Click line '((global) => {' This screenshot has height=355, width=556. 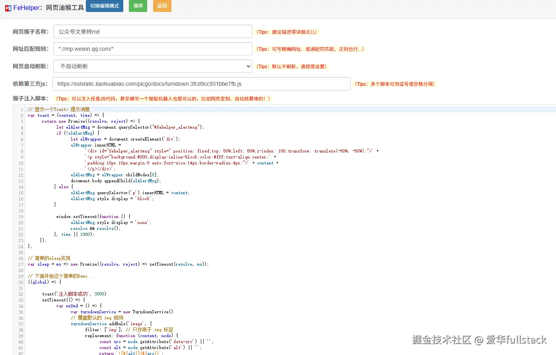click(x=45, y=282)
